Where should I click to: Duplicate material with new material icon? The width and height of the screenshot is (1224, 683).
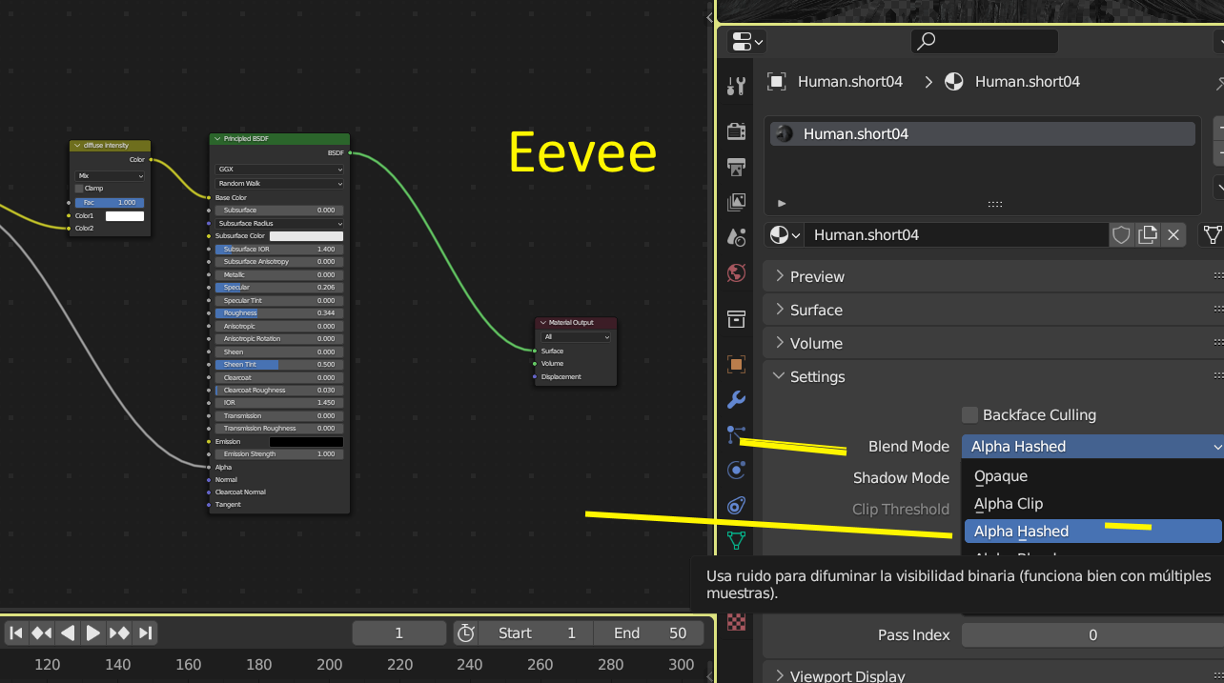coord(1148,234)
